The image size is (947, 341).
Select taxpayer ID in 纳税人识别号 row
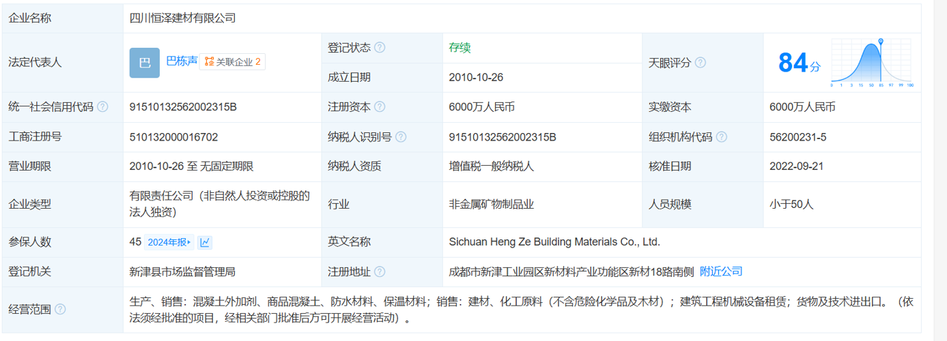503,137
